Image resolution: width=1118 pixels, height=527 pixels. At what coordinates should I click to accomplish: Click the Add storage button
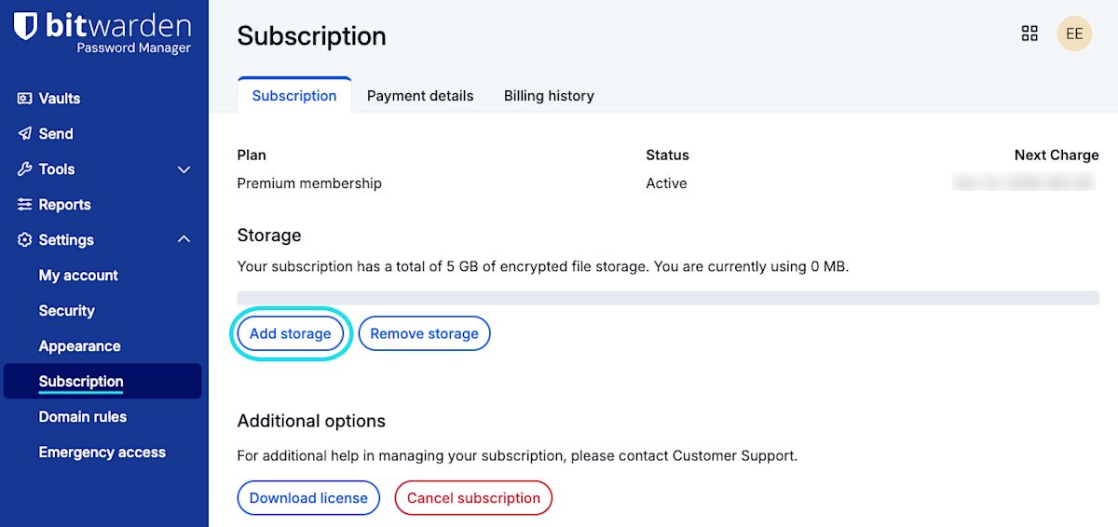coord(291,333)
